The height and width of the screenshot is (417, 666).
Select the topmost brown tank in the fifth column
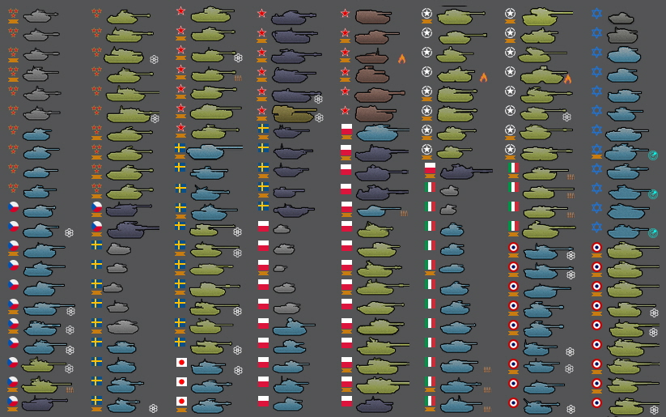click(x=373, y=16)
